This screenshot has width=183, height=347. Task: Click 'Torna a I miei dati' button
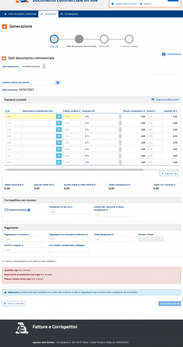click(x=14, y=304)
